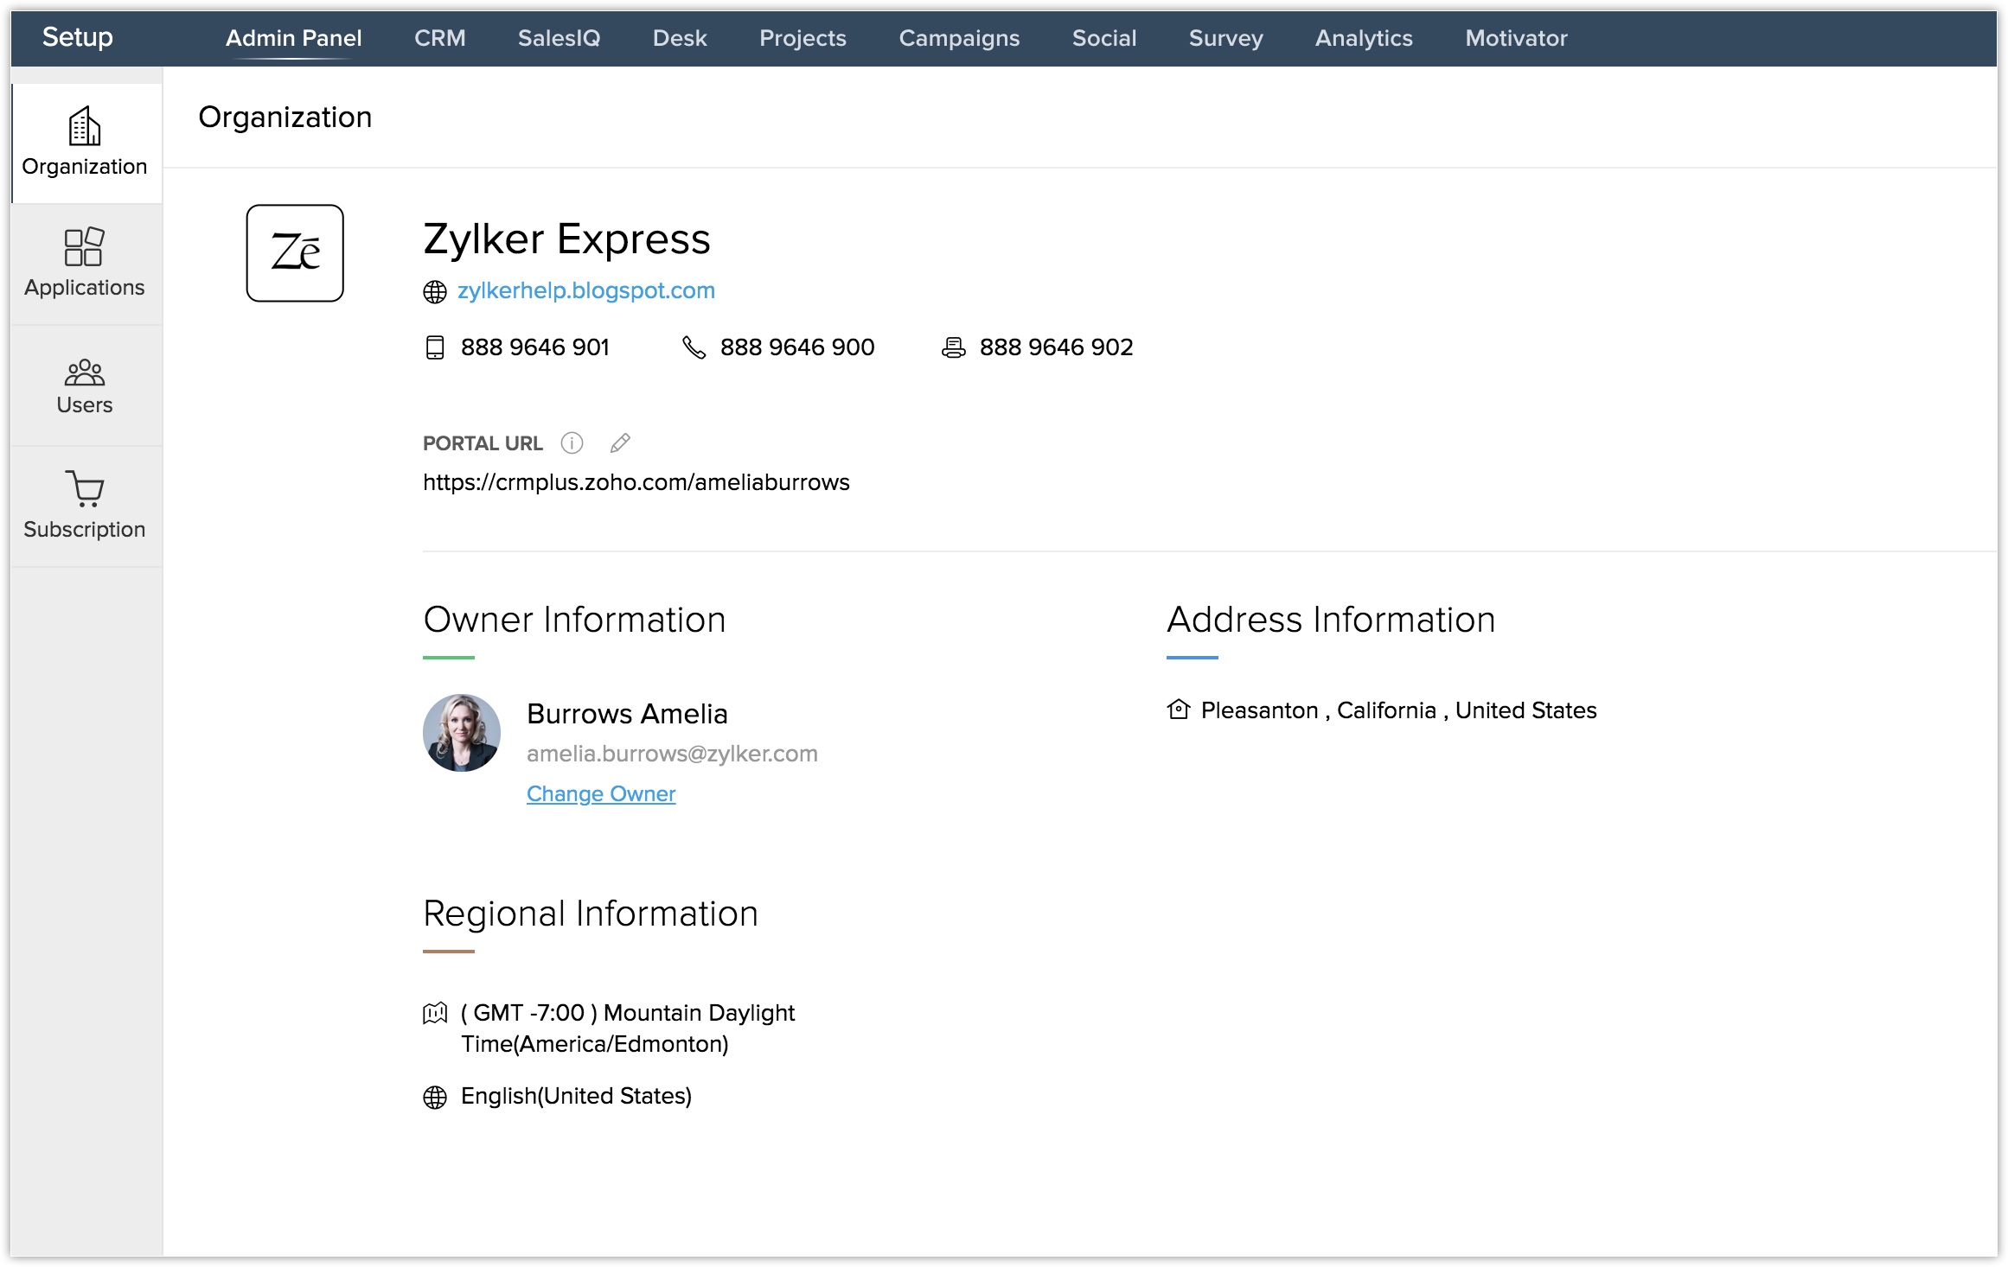Edit Portal URL with the pencil icon
Image resolution: width=2008 pixels, height=1267 pixels.
(x=620, y=443)
